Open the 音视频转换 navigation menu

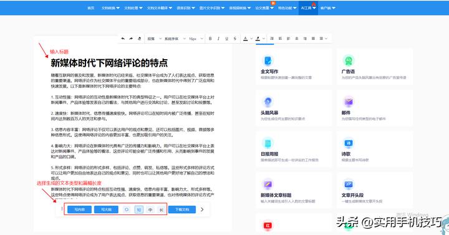tap(239, 8)
